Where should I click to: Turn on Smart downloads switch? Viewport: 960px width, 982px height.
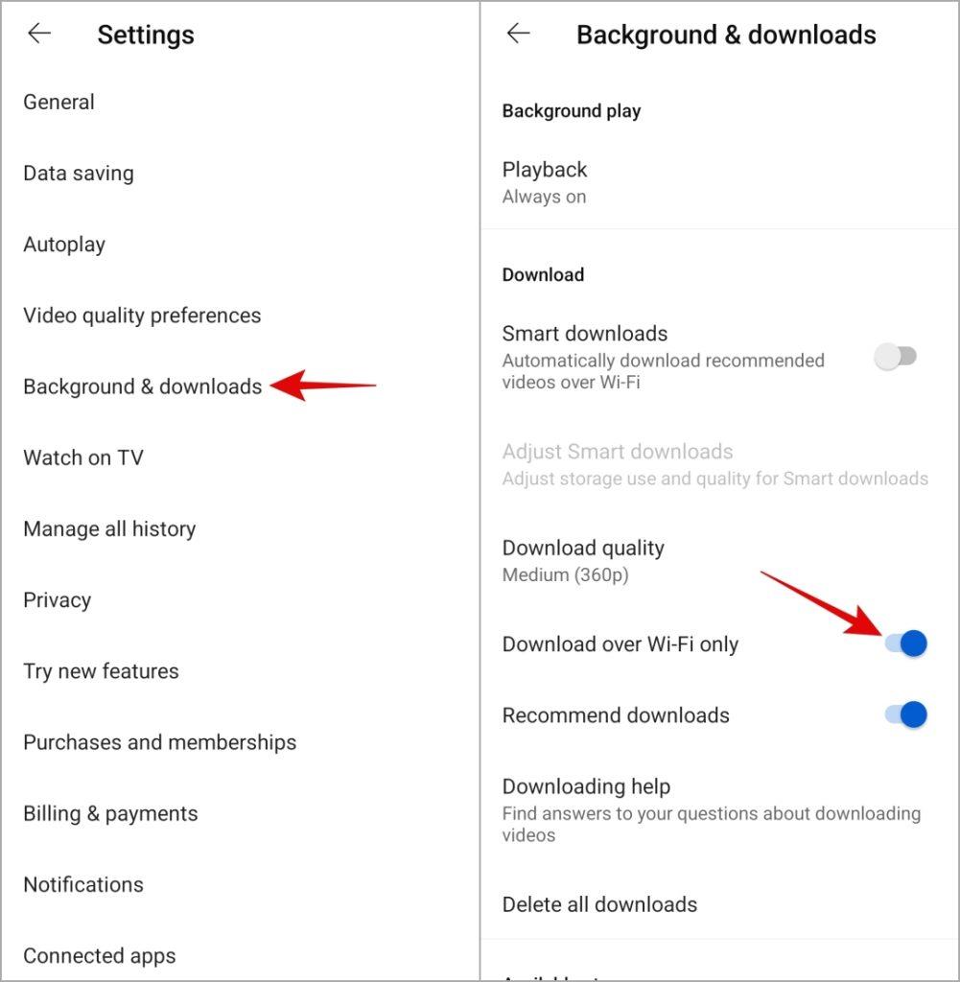pos(896,357)
